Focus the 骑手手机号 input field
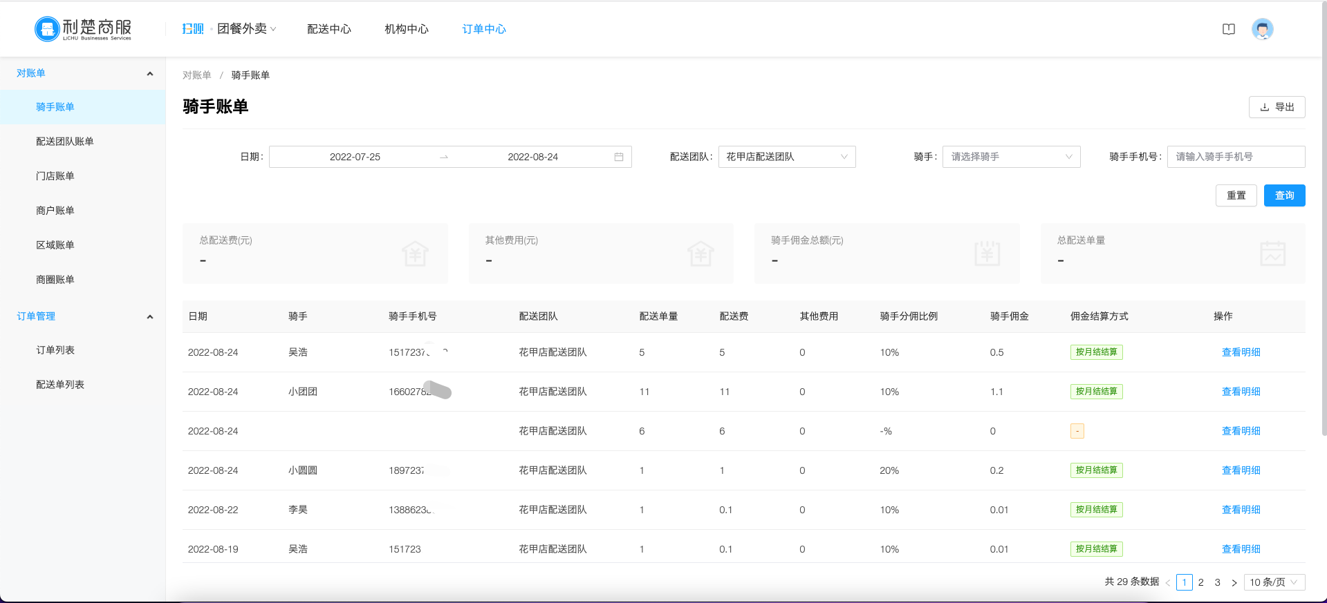1327x603 pixels. (x=1235, y=157)
